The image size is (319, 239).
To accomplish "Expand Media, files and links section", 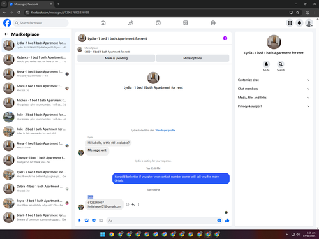I will click(274, 98).
